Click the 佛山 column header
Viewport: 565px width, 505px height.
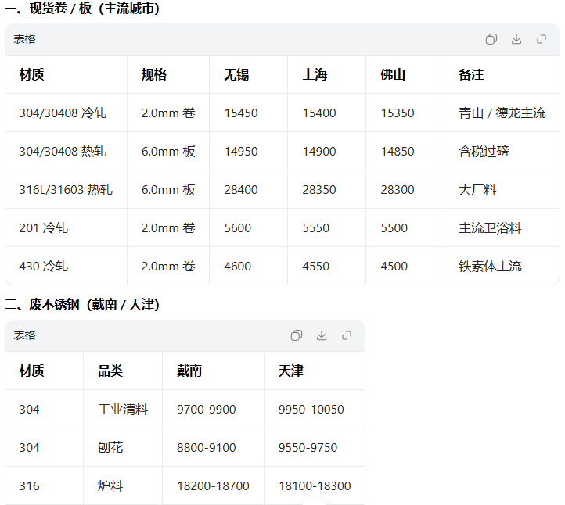(393, 74)
